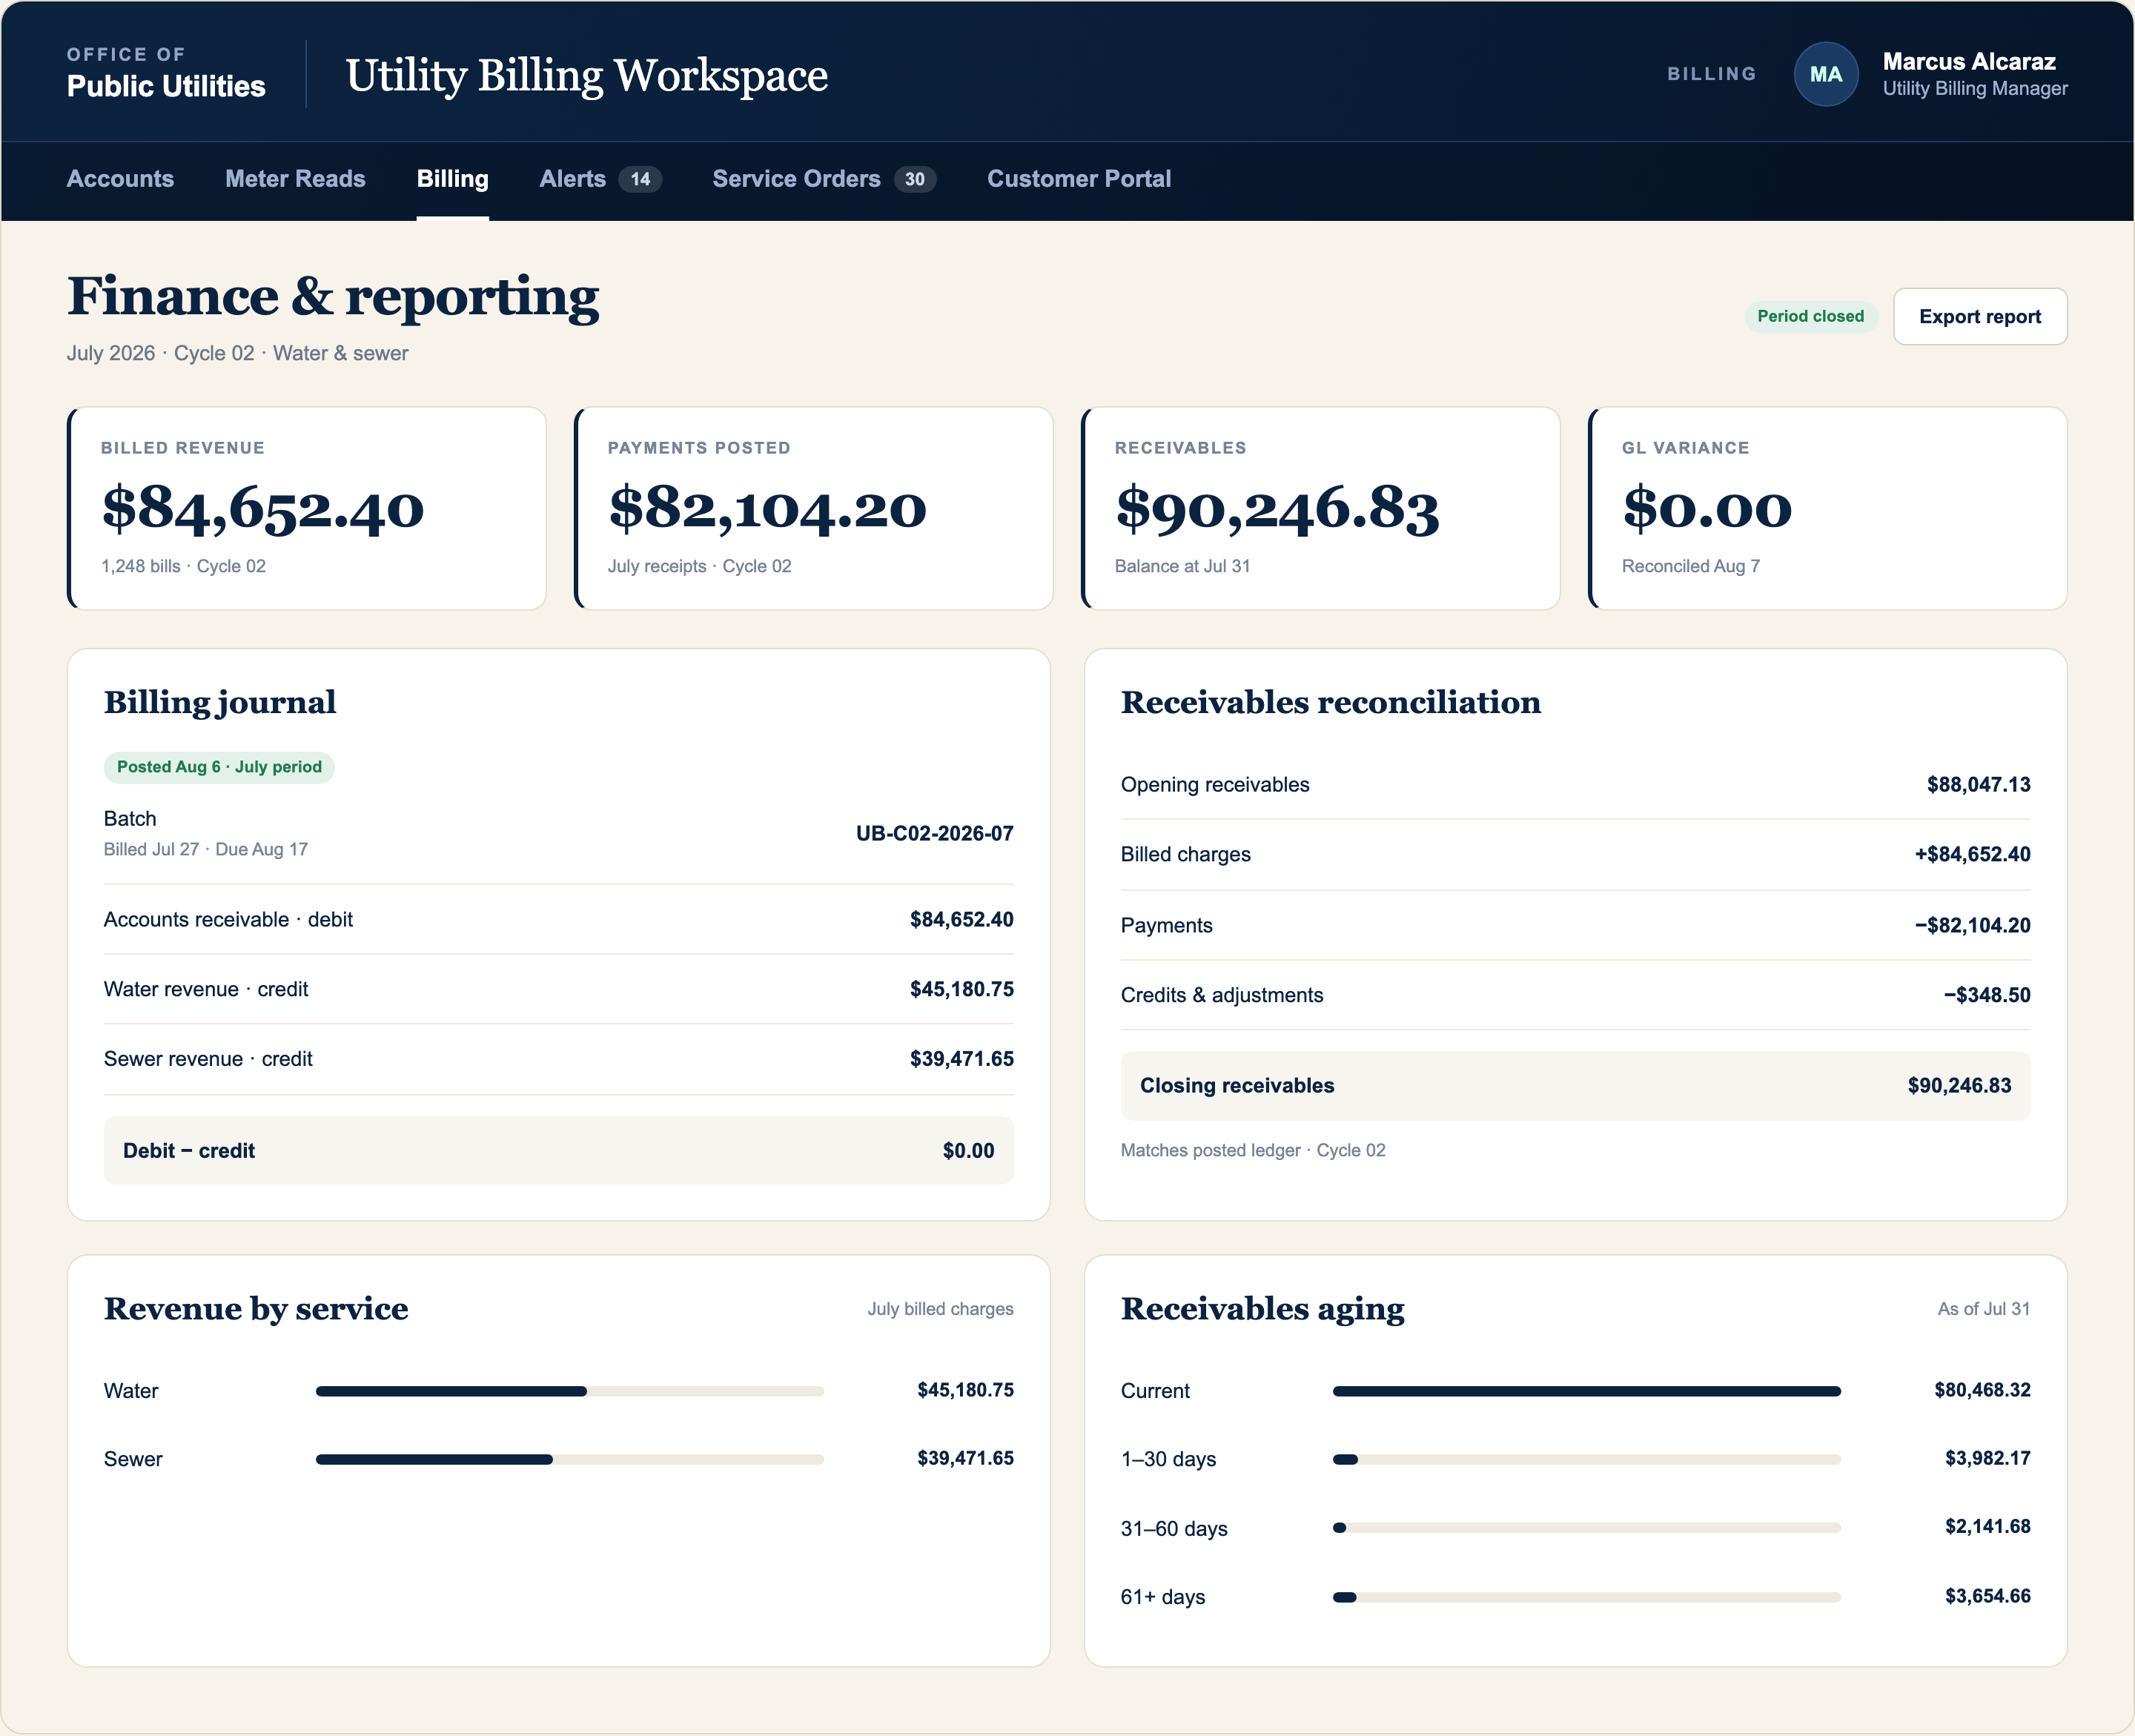Click the Posted Aug 6 July period badge
2135x1736 pixels.
point(219,767)
